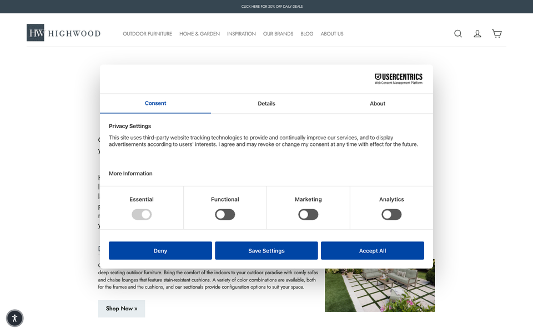Viewport: 533px width, 333px height.
Task: Open Home & Garden menu
Action: (x=199, y=34)
